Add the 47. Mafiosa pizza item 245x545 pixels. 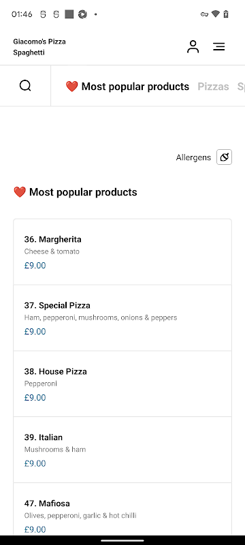point(122,509)
